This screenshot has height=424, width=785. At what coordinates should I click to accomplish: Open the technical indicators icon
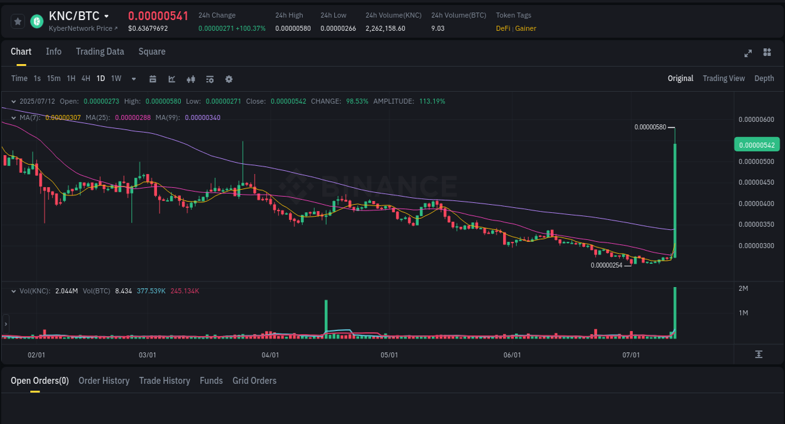tap(209, 79)
